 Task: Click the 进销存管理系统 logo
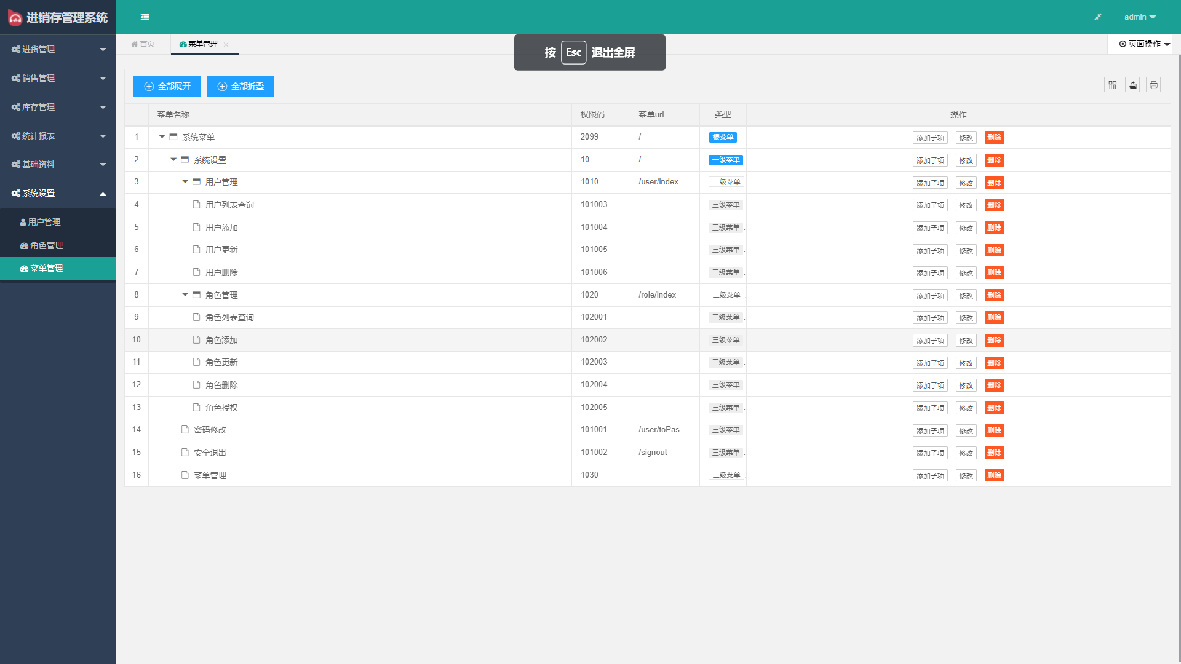58,18
